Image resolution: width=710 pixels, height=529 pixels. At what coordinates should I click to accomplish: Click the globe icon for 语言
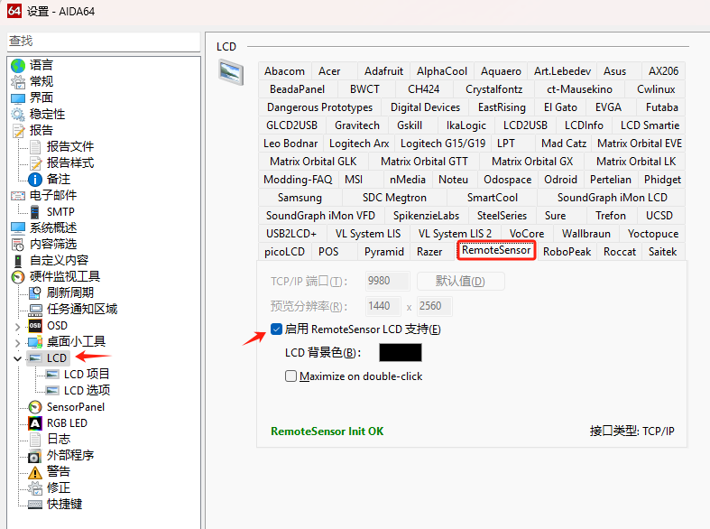pos(18,65)
